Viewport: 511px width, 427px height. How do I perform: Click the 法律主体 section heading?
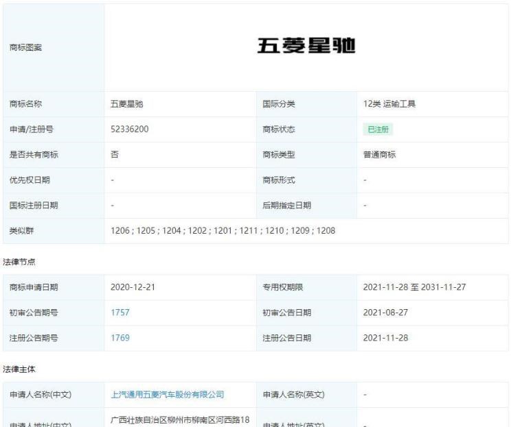tap(19, 369)
